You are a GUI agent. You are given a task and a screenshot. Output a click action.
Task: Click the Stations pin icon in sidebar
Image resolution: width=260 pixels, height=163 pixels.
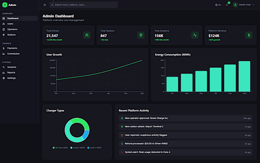(4, 35)
